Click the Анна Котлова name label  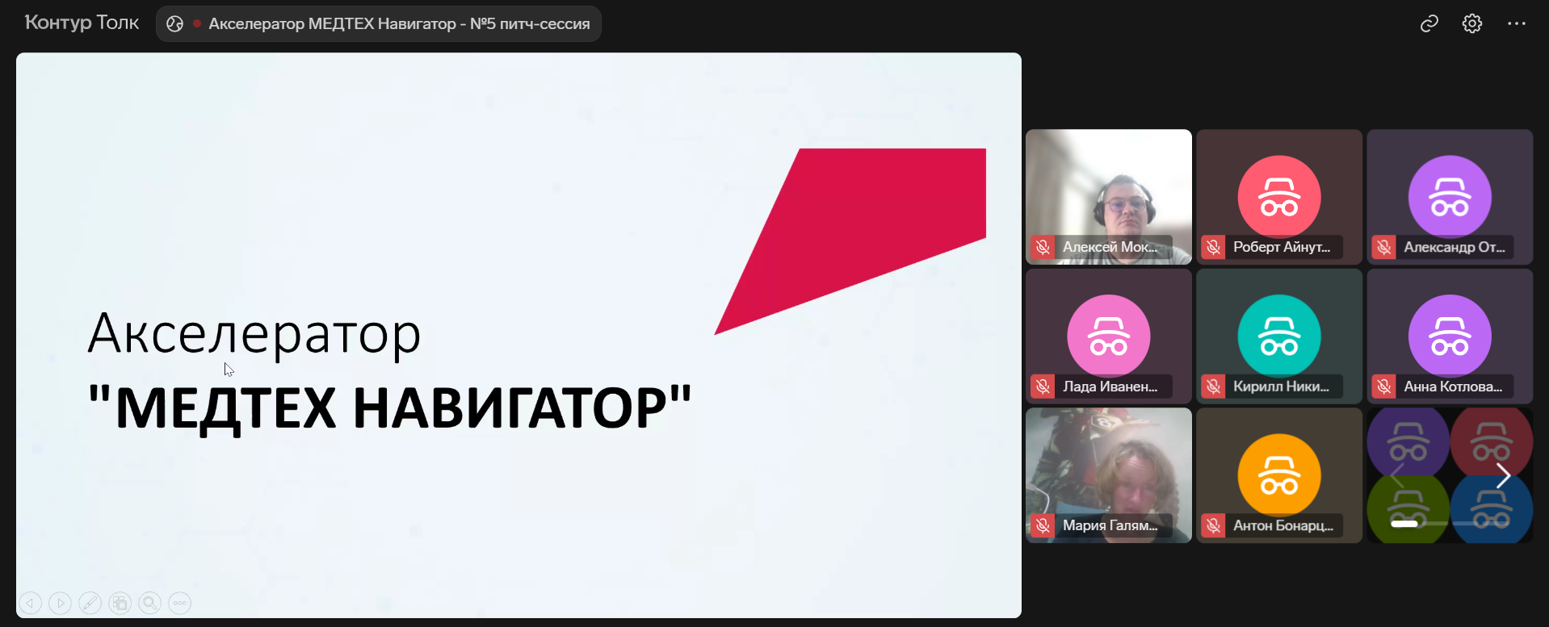pyautogui.click(x=1452, y=387)
